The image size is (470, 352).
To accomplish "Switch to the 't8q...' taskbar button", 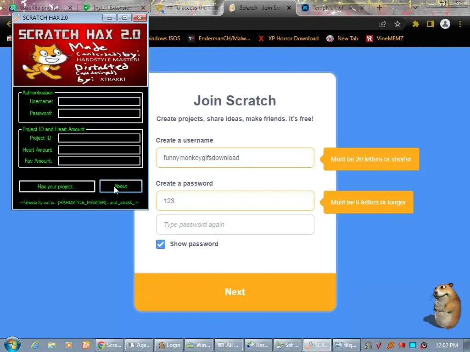I will pyautogui.click(x=347, y=345).
